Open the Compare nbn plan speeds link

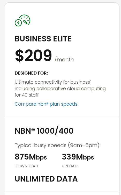(46, 104)
